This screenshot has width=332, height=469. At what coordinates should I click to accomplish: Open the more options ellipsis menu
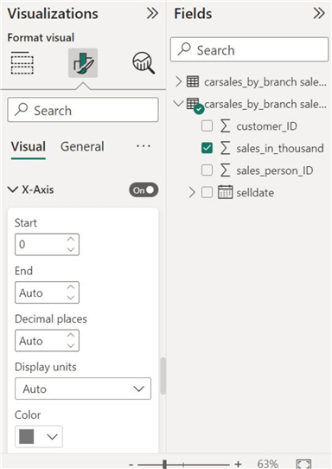point(144,146)
